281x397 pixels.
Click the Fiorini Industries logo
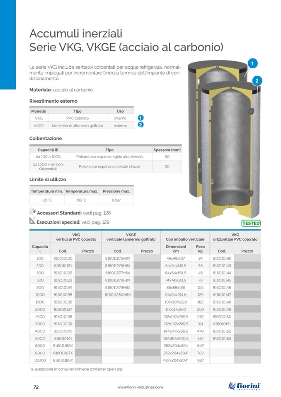click(244, 386)
